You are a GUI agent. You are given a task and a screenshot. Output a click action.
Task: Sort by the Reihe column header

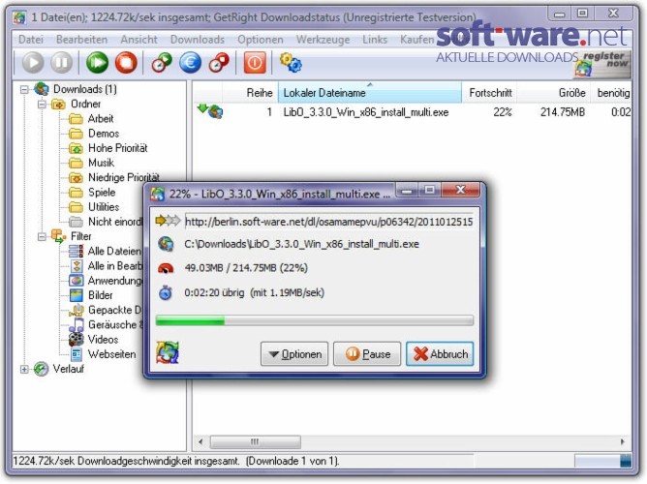(250, 92)
